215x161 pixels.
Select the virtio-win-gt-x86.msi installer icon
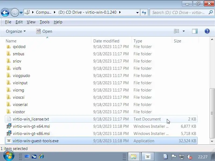pos(9,133)
